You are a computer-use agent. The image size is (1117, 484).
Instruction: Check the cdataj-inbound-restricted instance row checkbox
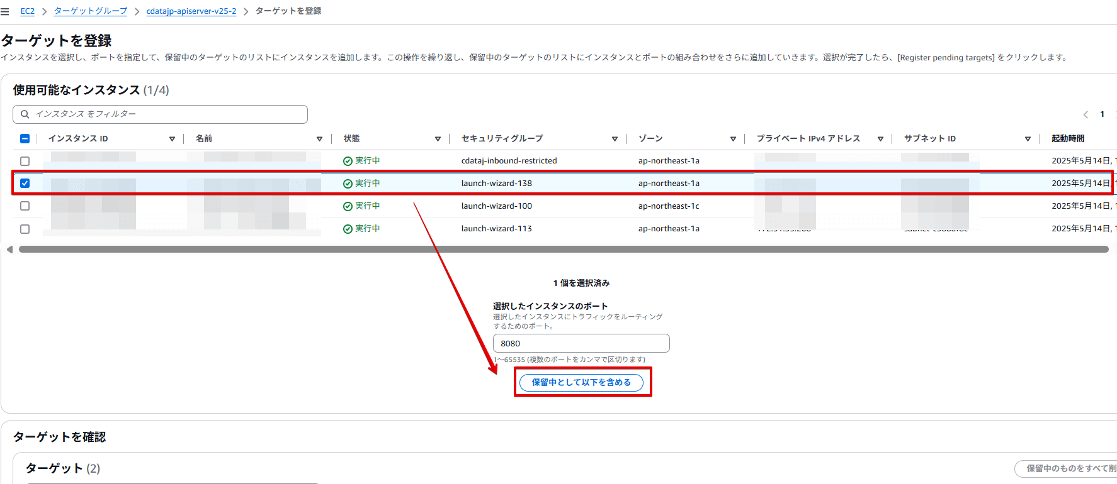coord(25,162)
